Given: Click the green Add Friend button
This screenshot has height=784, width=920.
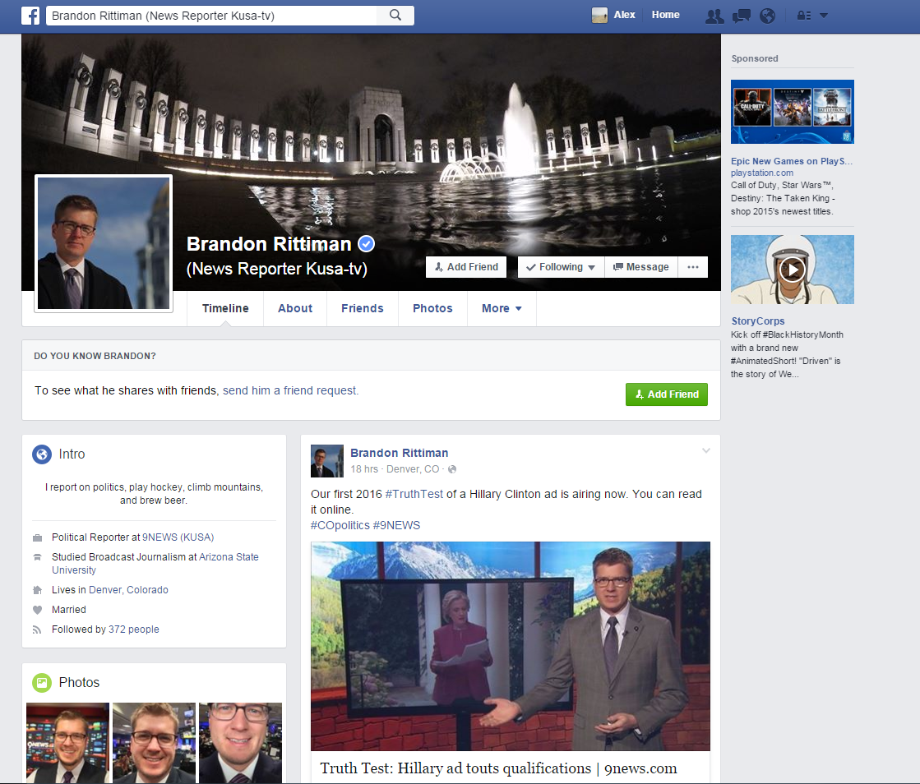Looking at the screenshot, I should click(667, 394).
